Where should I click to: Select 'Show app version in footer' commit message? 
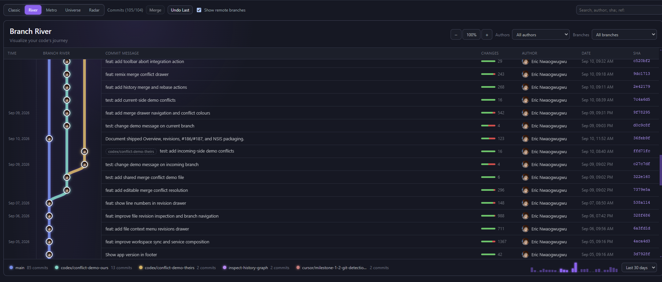pyautogui.click(x=131, y=255)
